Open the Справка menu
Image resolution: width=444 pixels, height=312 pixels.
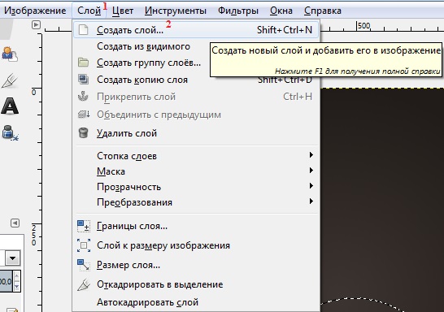(x=323, y=11)
